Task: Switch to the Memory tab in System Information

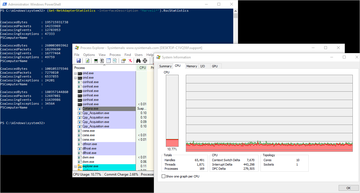Action: click(x=192, y=66)
